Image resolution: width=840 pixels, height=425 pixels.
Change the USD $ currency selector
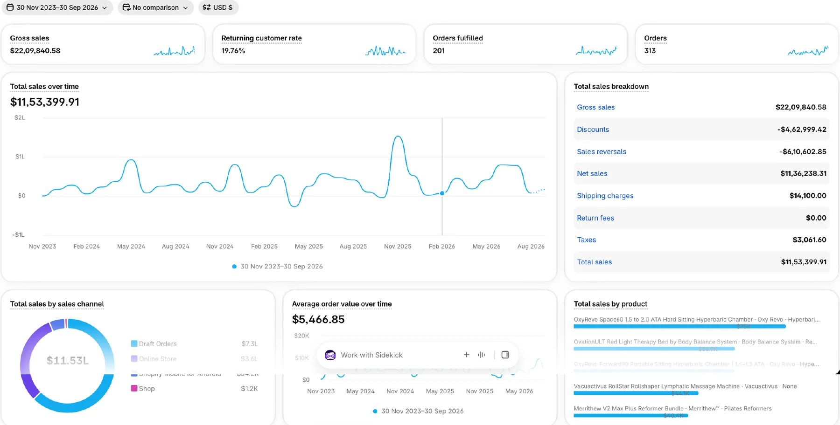click(x=218, y=7)
